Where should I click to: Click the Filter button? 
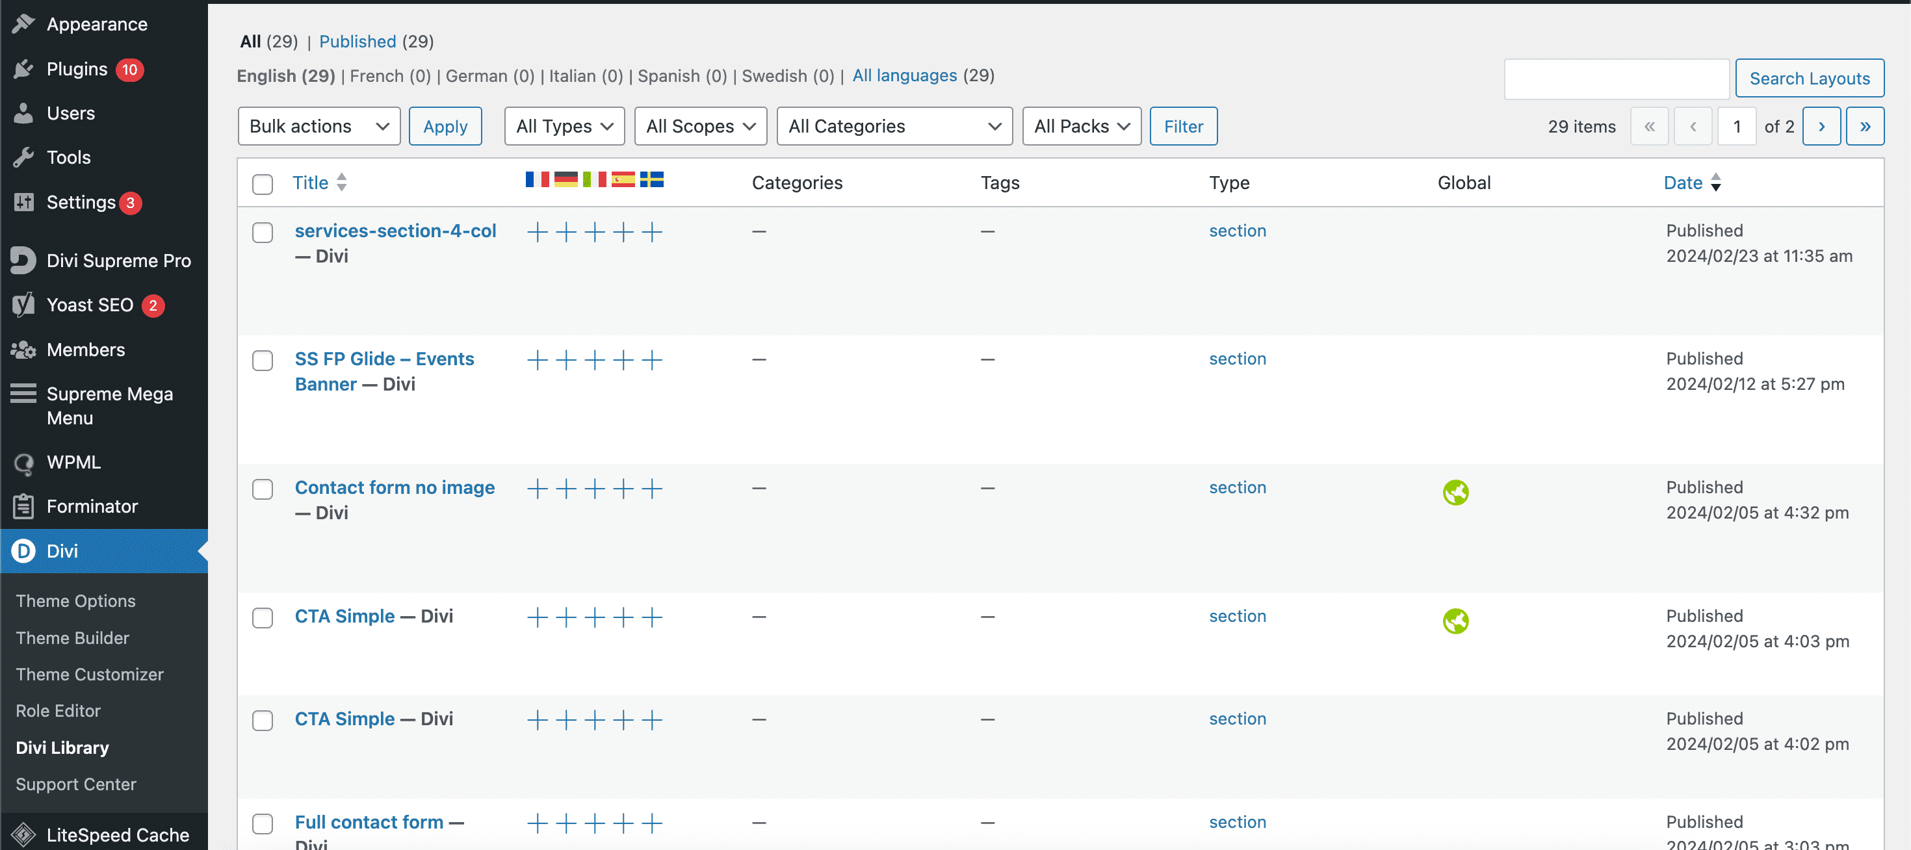(x=1183, y=126)
